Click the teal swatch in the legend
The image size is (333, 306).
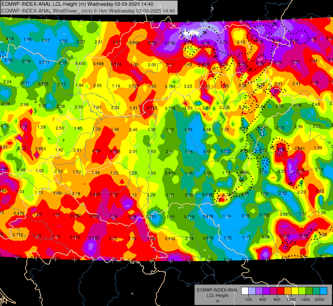tap(316, 291)
